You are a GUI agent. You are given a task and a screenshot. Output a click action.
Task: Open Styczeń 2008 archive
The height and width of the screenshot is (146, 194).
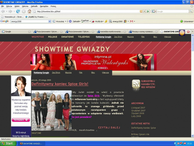138,113
